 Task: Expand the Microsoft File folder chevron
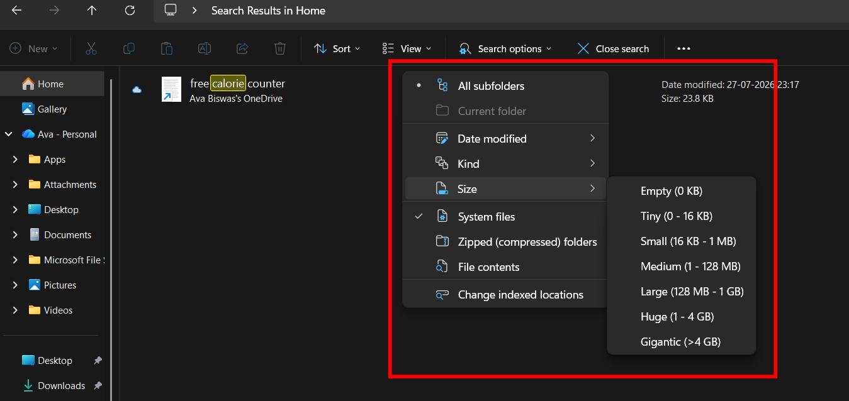point(15,260)
